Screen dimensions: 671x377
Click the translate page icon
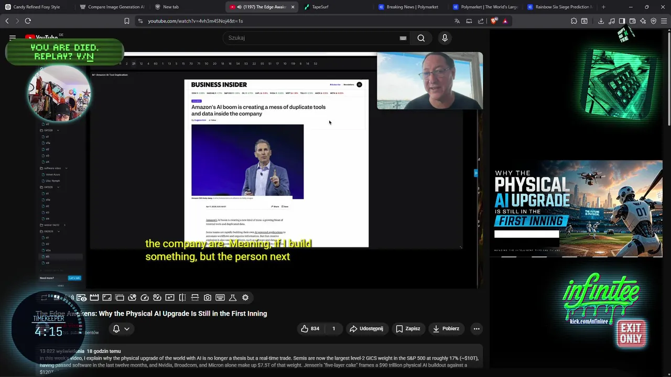point(457,21)
